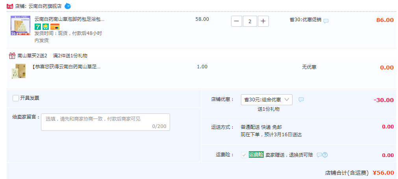Toggle the 运费险 checkbox
This screenshot has height=179, width=398.
tap(244, 155)
